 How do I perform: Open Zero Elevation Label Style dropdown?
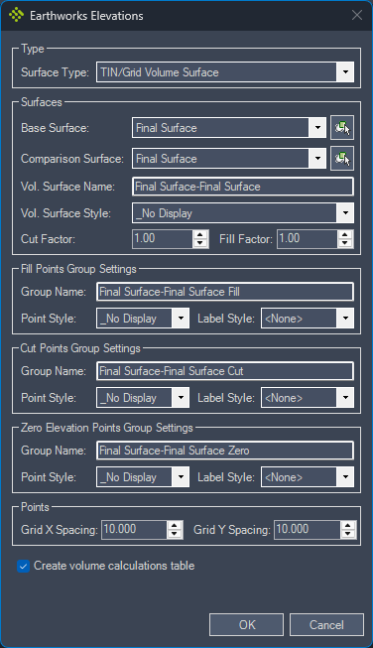[345, 477]
